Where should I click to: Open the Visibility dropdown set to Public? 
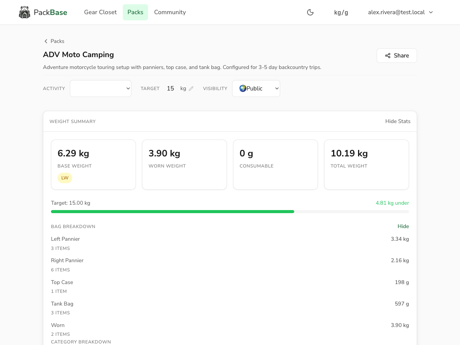[256, 89]
